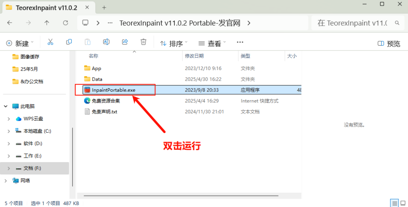Refresh the current folder view

tap(66, 23)
